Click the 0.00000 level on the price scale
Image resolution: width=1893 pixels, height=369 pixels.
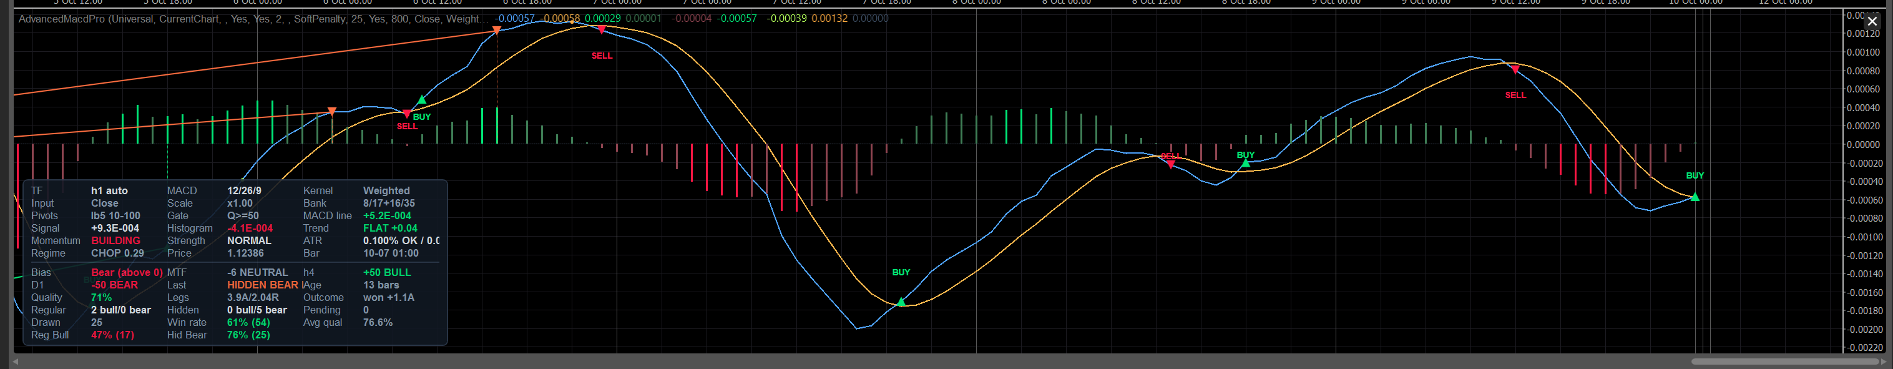click(x=1864, y=145)
